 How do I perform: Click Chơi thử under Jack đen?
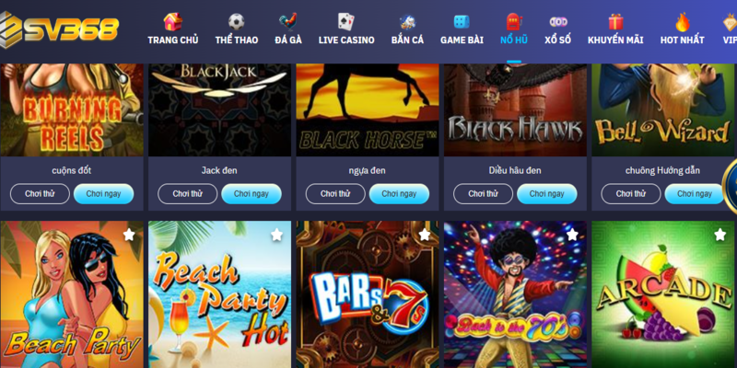pos(188,194)
